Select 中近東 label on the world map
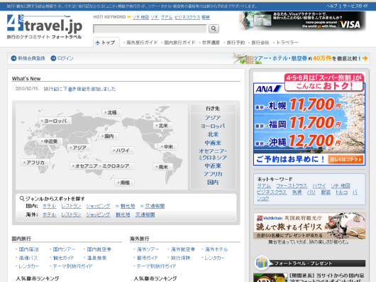The width and height of the screenshot is (376, 282). tap(50, 141)
